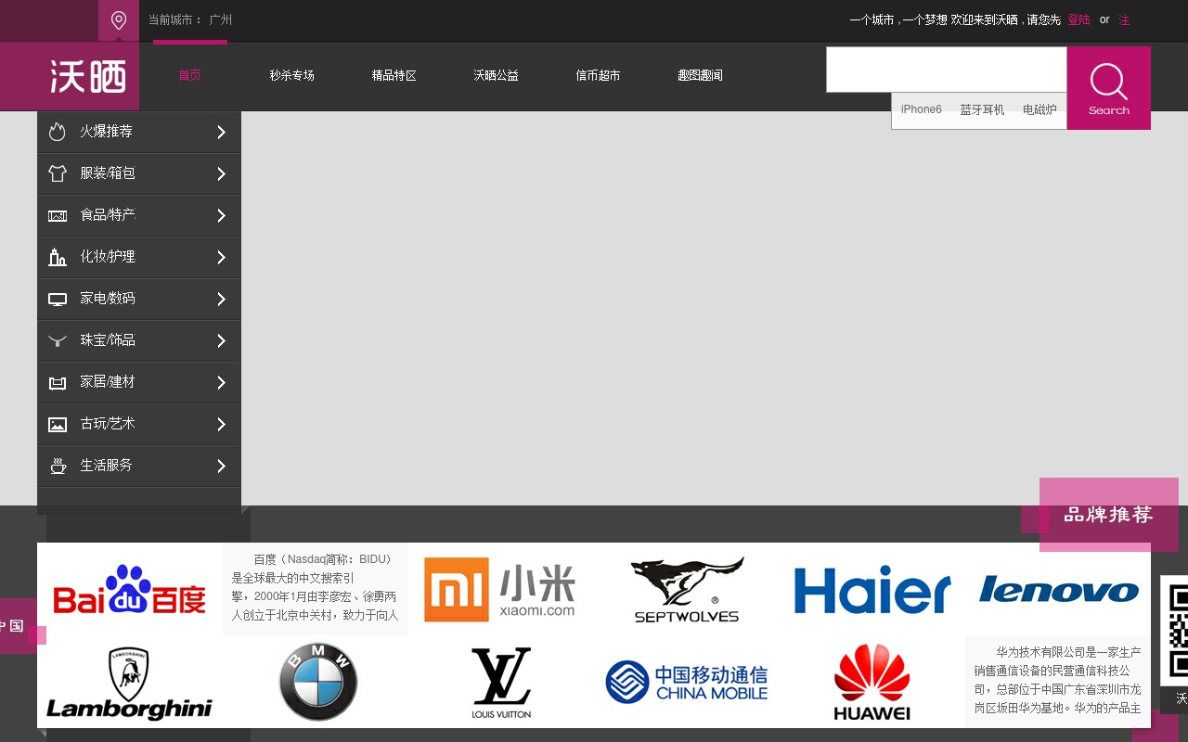Screen dimensions: 1188x742
Task: Click the 古玩/艺术 category label
Action: [x=108, y=424]
